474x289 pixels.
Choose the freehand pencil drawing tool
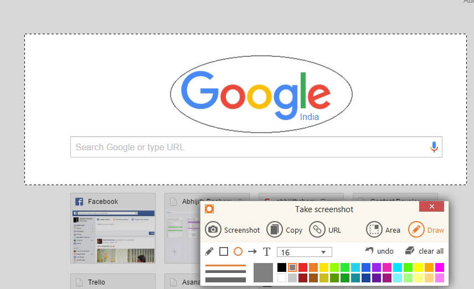[209, 251]
